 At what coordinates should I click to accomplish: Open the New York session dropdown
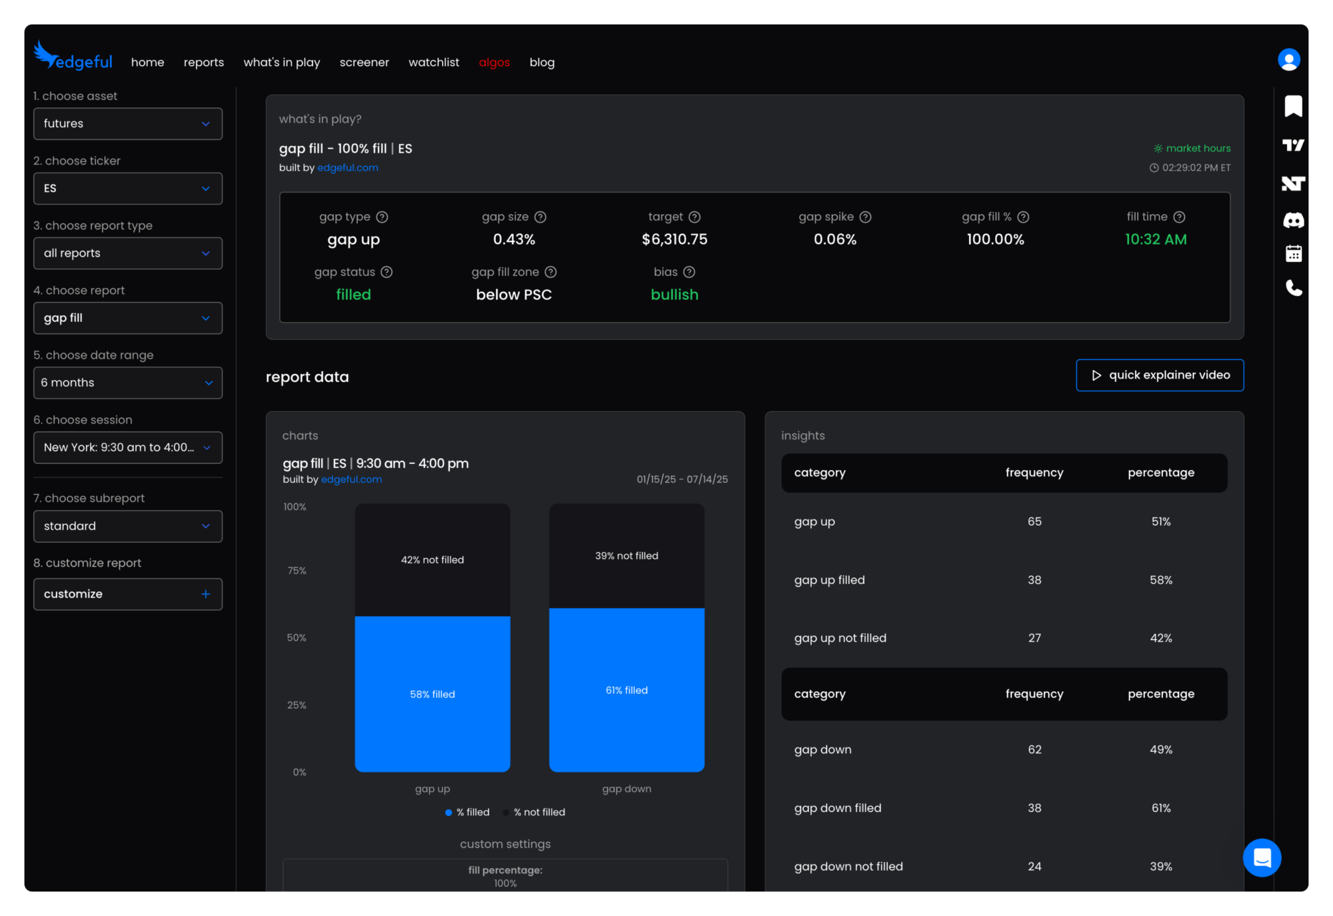pyautogui.click(x=127, y=447)
